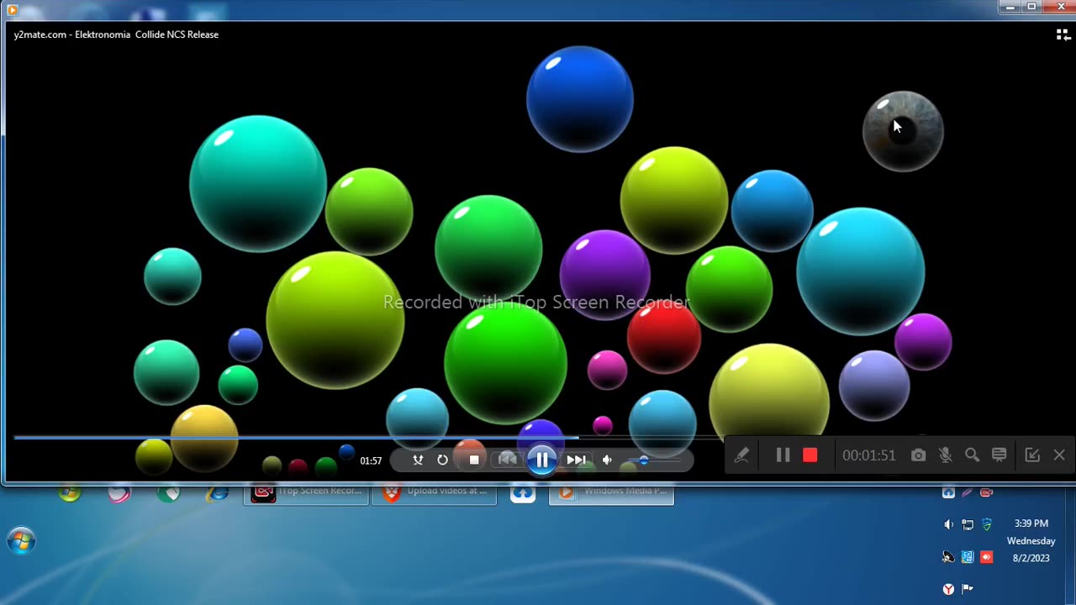Go to previous track in media player
The height and width of the screenshot is (605, 1076).
coord(508,460)
